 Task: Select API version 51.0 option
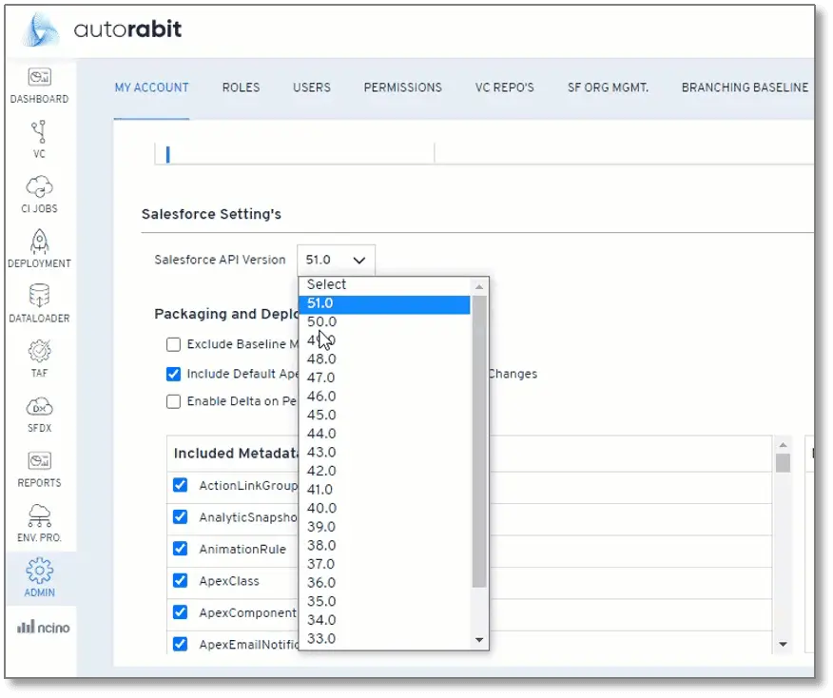point(384,303)
